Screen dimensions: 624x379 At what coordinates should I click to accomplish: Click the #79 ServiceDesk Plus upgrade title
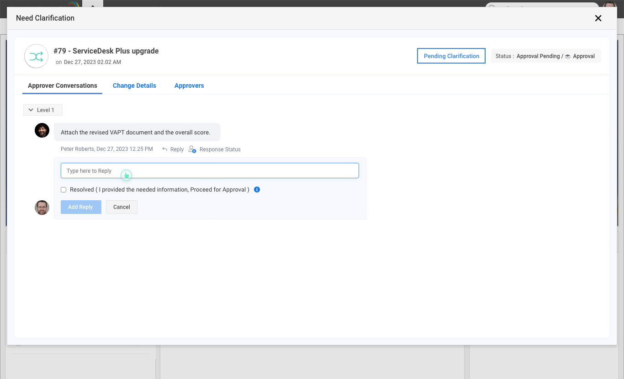106,51
